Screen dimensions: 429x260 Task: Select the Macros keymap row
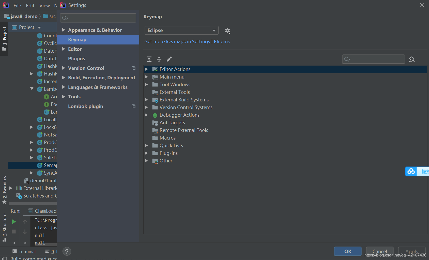[285, 138]
